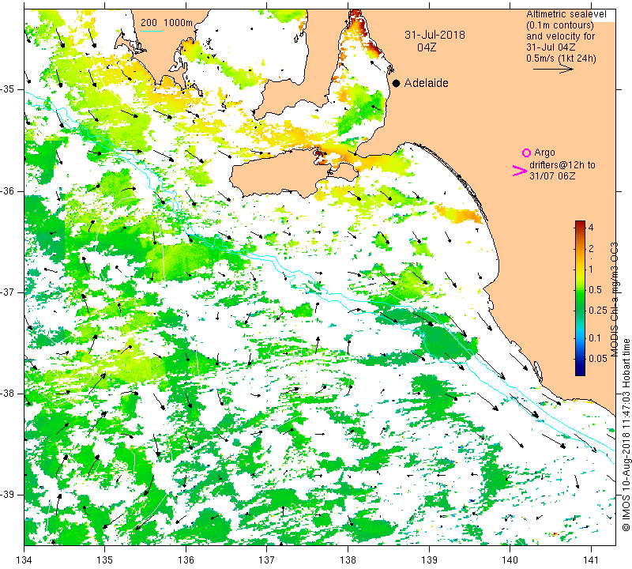Click the 0.5m/s velocity scale arrow
The image size is (632, 569).
point(554,70)
